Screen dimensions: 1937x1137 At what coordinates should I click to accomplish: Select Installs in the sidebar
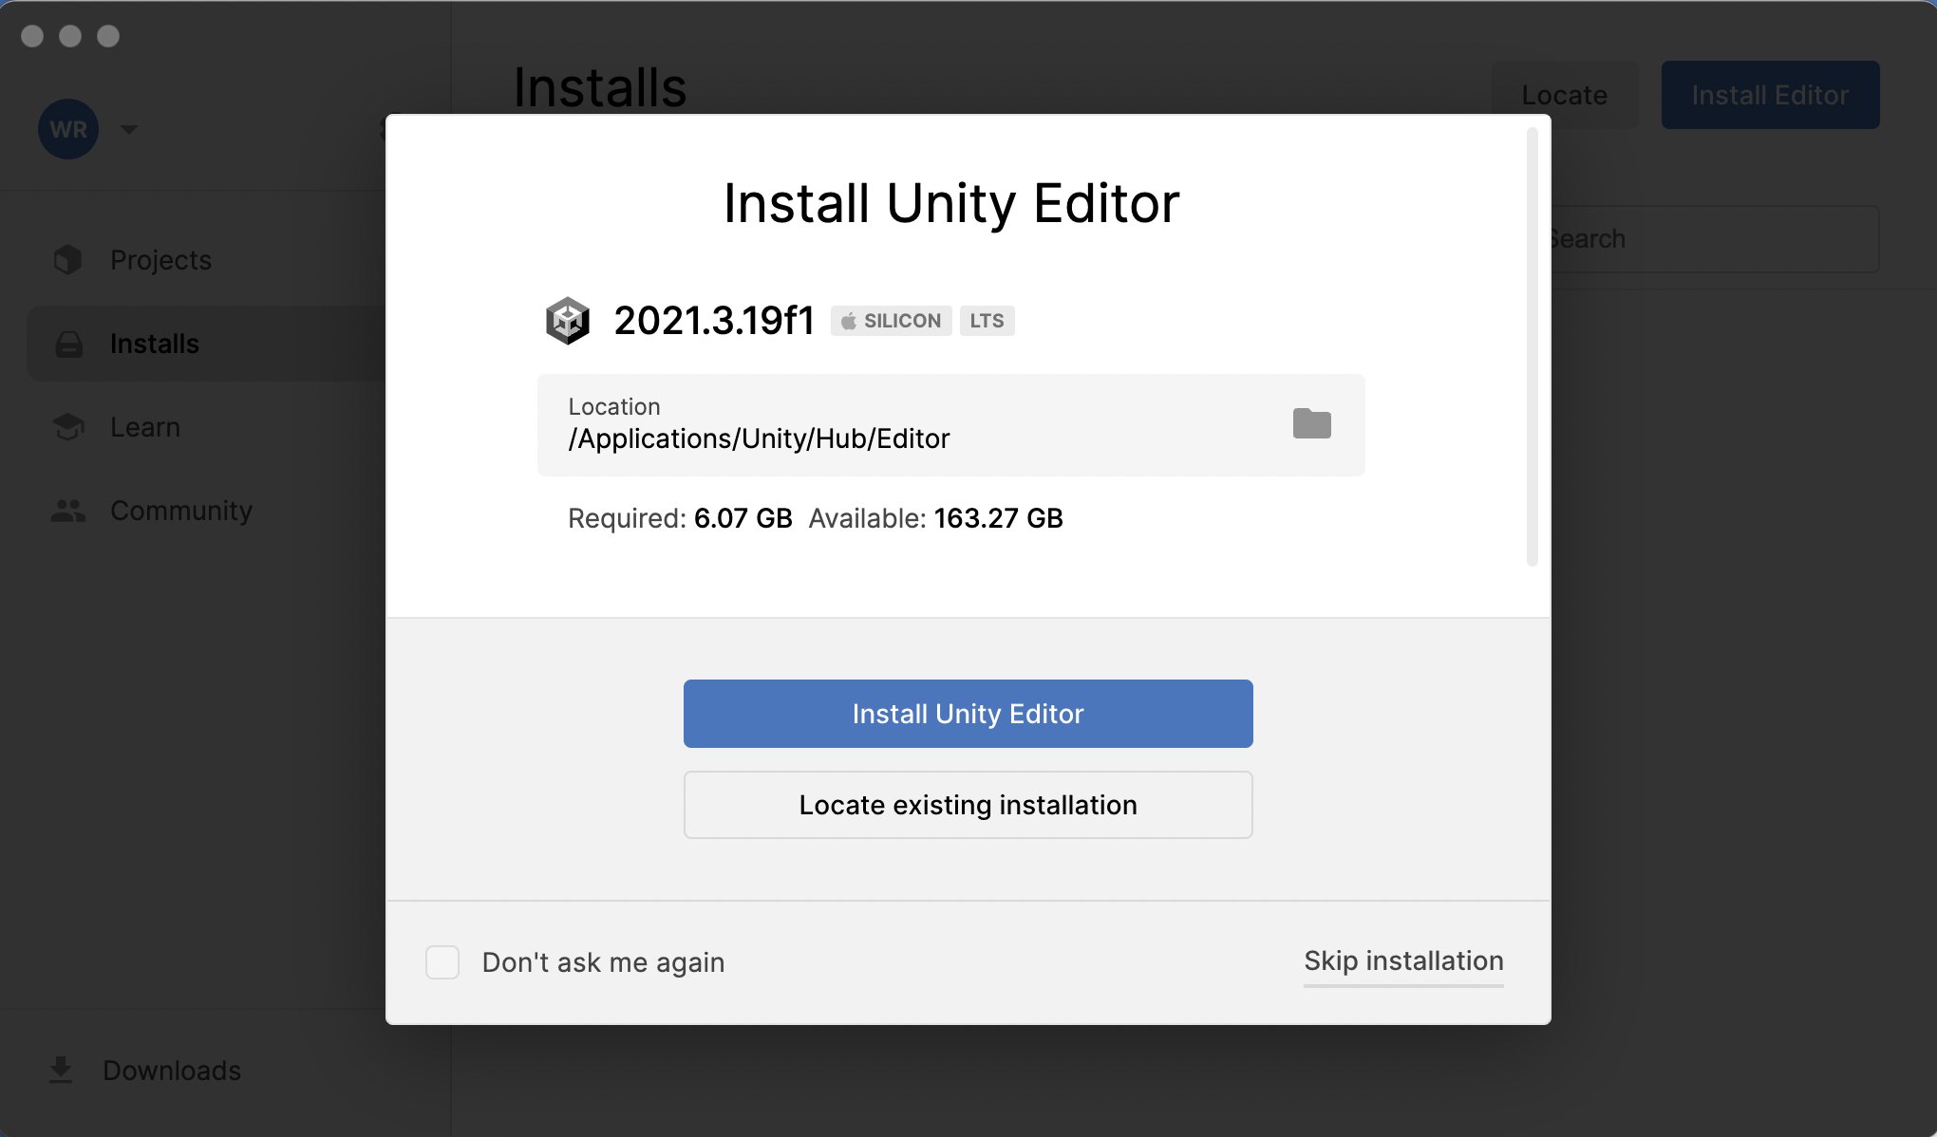pos(155,344)
